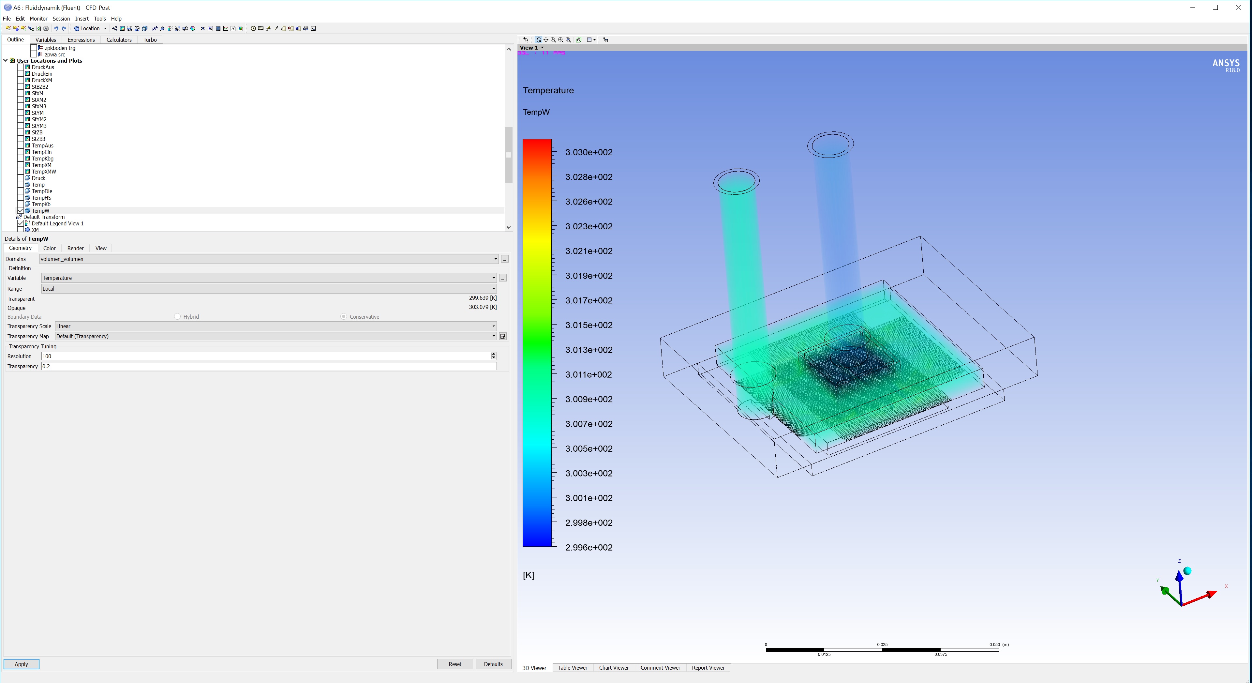Click the Streamline toolbar icon
Image resolution: width=1252 pixels, height=683 pixels.
130,29
